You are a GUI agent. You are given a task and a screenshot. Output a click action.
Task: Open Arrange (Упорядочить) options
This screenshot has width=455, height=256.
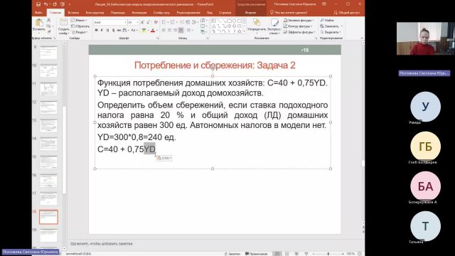click(257, 26)
